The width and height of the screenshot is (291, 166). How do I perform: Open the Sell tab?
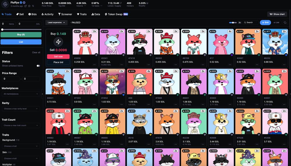pos(20,14)
